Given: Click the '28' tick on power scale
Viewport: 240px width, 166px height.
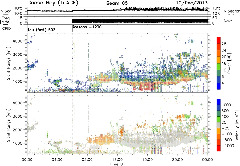Looking at the screenshot, I should coord(224,44).
